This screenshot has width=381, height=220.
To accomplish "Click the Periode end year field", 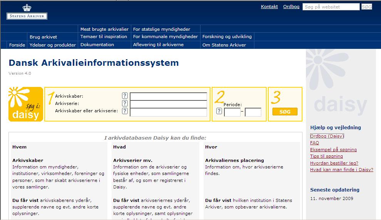I will click(x=253, y=112).
